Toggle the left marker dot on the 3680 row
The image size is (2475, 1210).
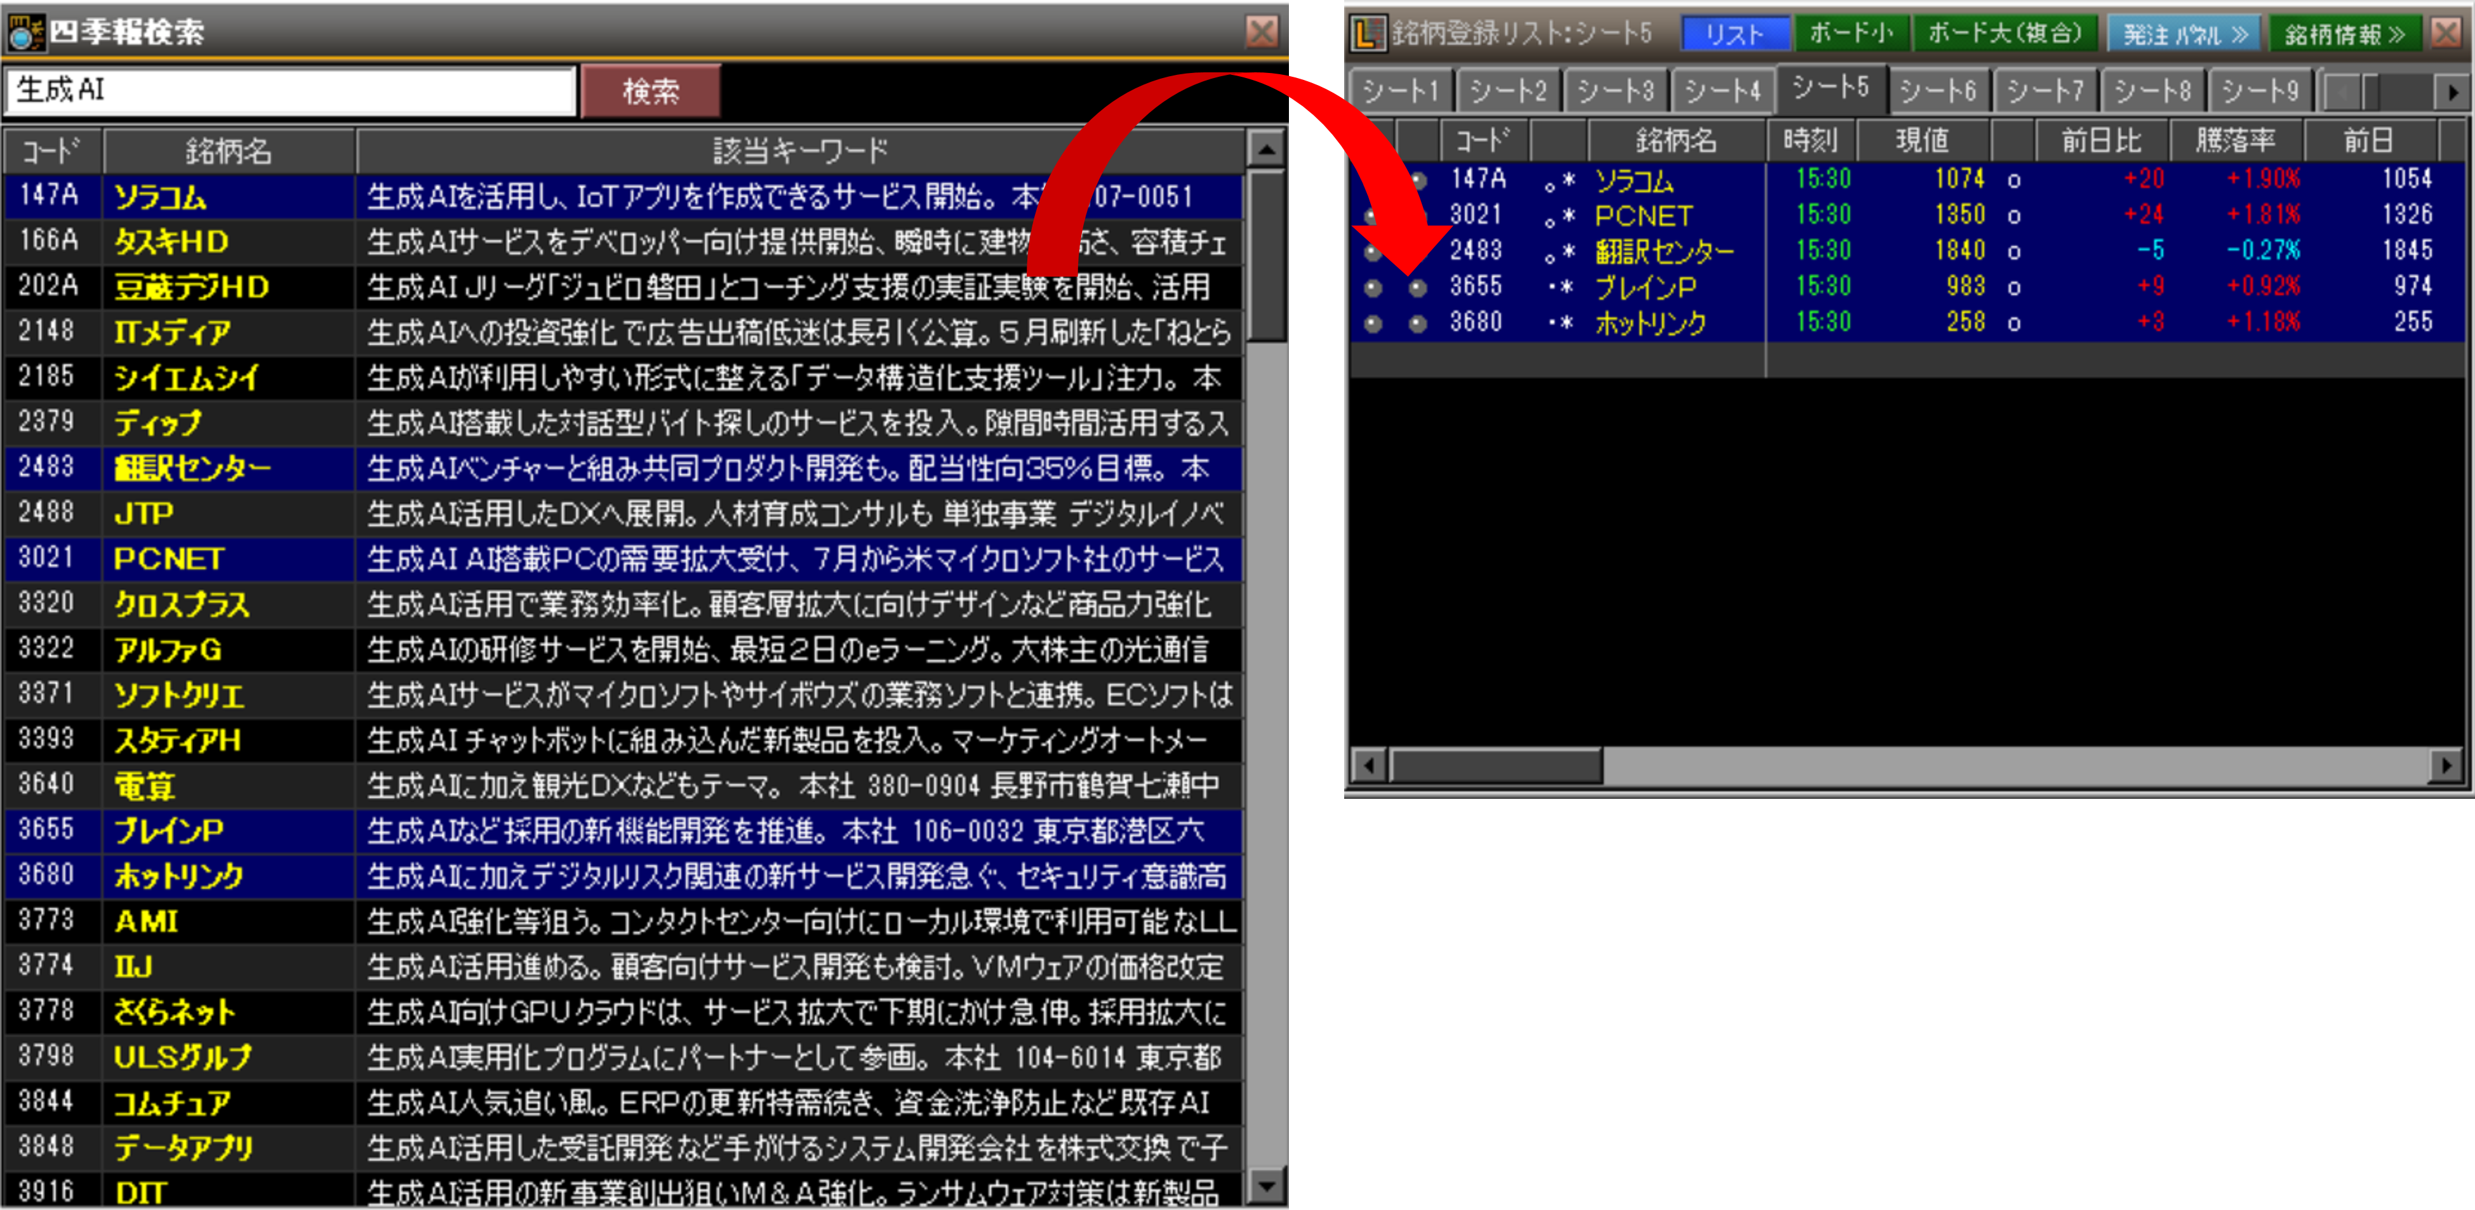[x=1373, y=324]
